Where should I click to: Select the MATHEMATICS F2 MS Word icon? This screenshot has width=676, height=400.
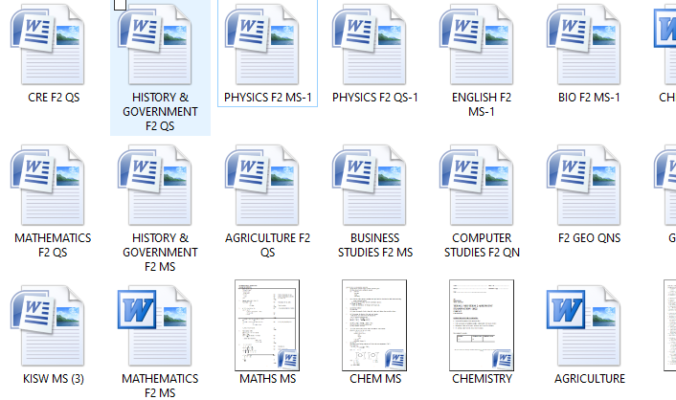pyautogui.click(x=155, y=325)
